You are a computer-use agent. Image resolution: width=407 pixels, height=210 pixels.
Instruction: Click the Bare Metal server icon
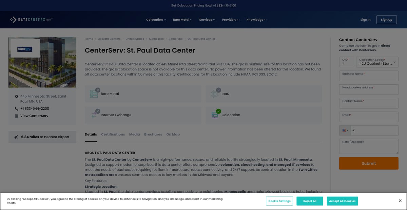coord(94,94)
